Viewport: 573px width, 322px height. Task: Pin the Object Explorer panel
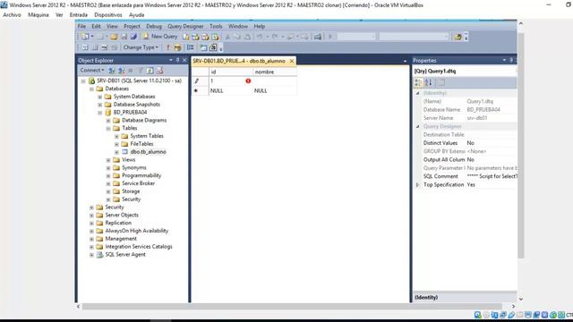click(177, 60)
